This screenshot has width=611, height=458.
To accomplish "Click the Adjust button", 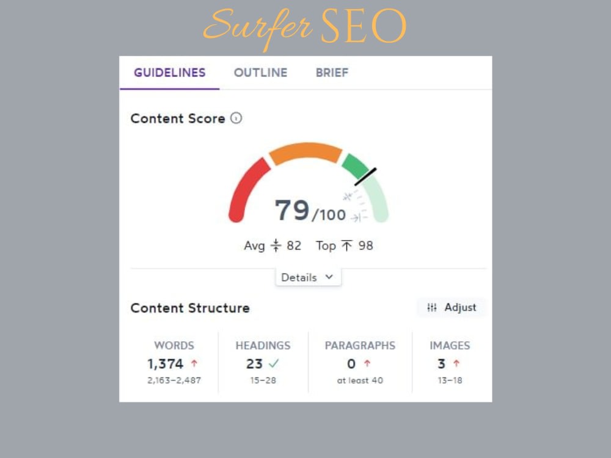I will coord(452,308).
